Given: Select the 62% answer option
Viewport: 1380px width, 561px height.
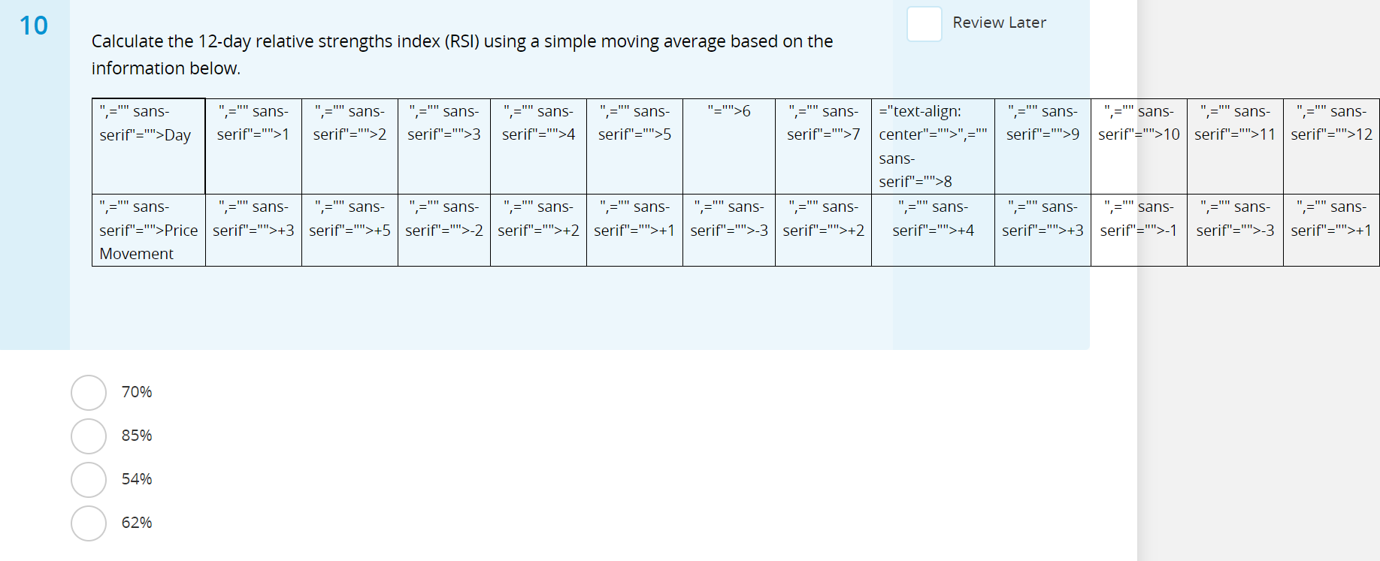Looking at the screenshot, I should click(x=88, y=523).
